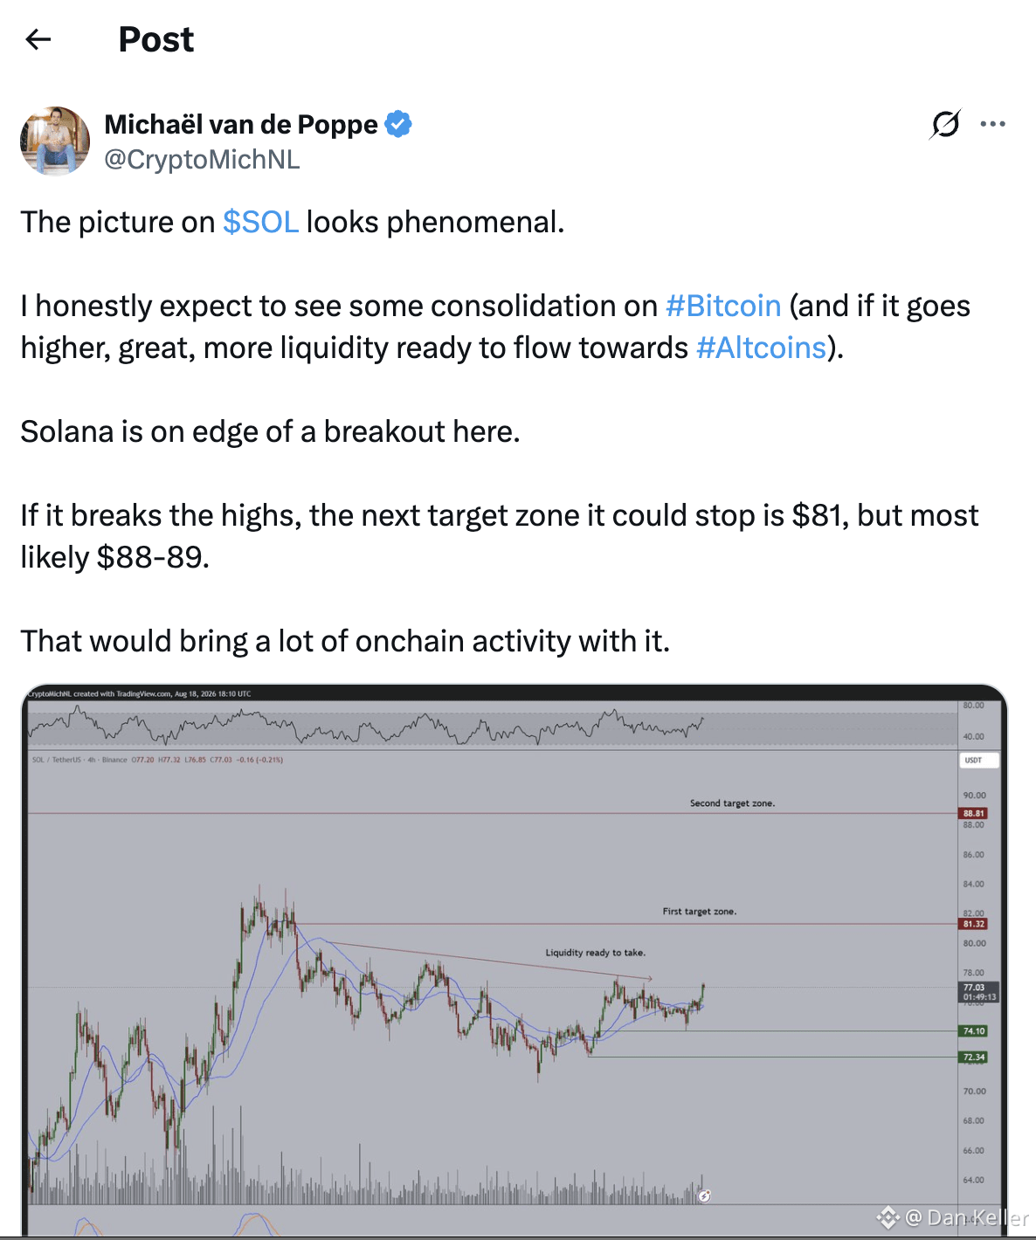
Task: Click the Binance watermark logo icon
Action: click(888, 1216)
